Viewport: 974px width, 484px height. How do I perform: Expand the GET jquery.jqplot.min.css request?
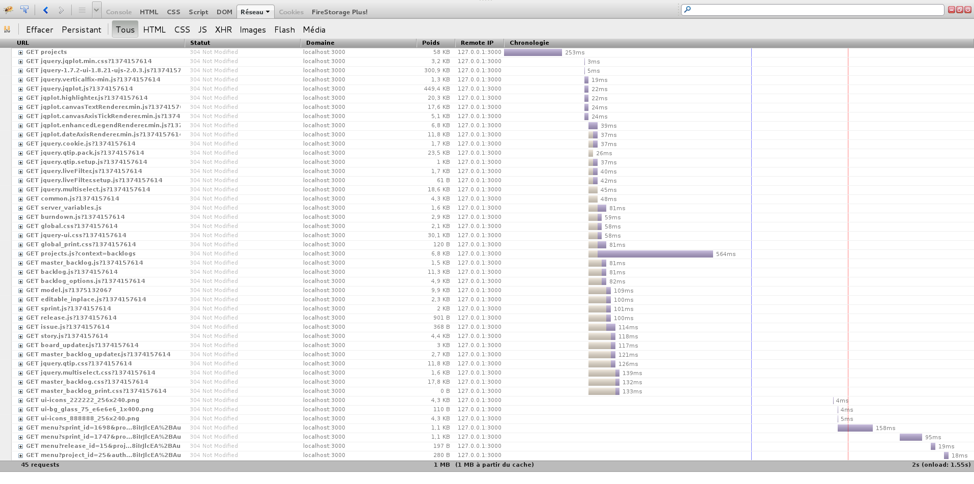click(20, 62)
